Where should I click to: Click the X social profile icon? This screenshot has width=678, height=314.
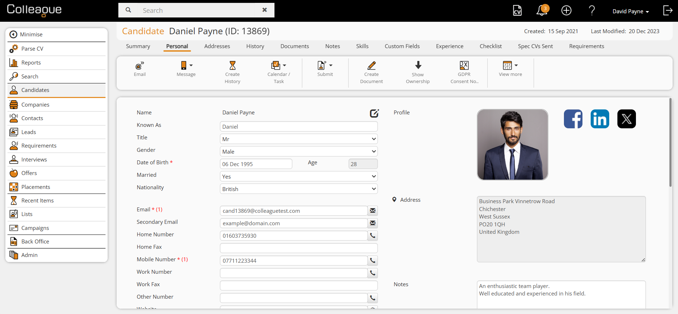(x=626, y=119)
